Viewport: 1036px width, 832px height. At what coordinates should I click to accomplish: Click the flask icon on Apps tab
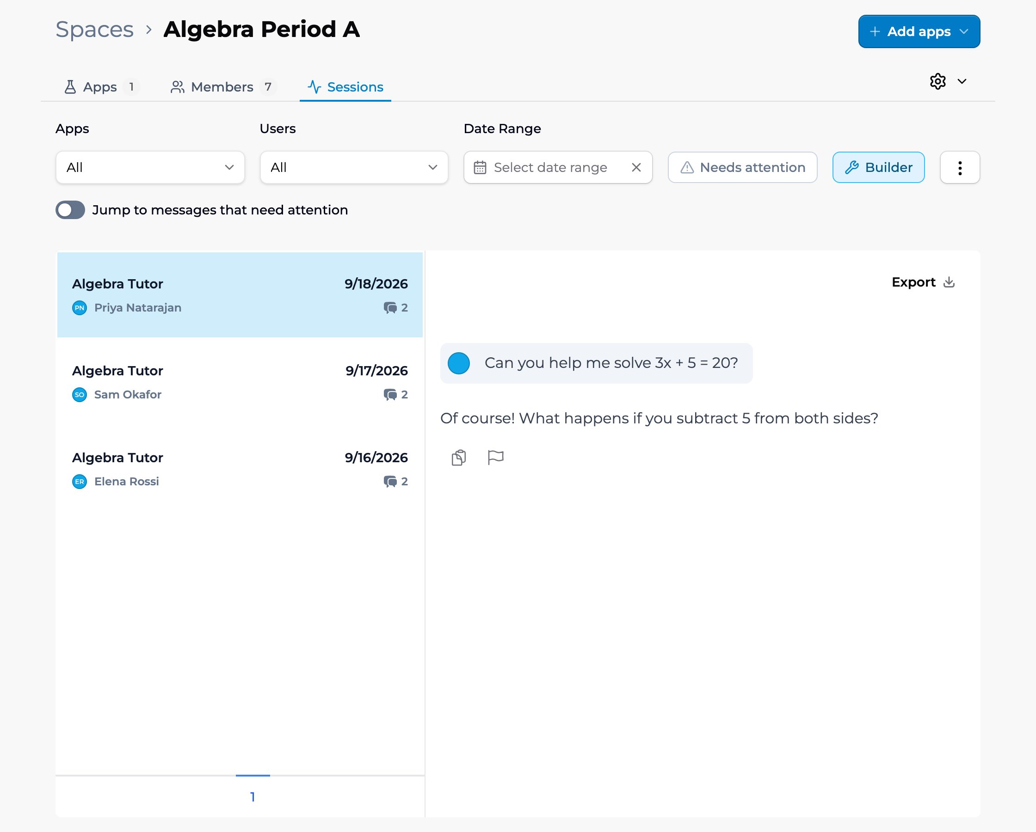point(70,87)
